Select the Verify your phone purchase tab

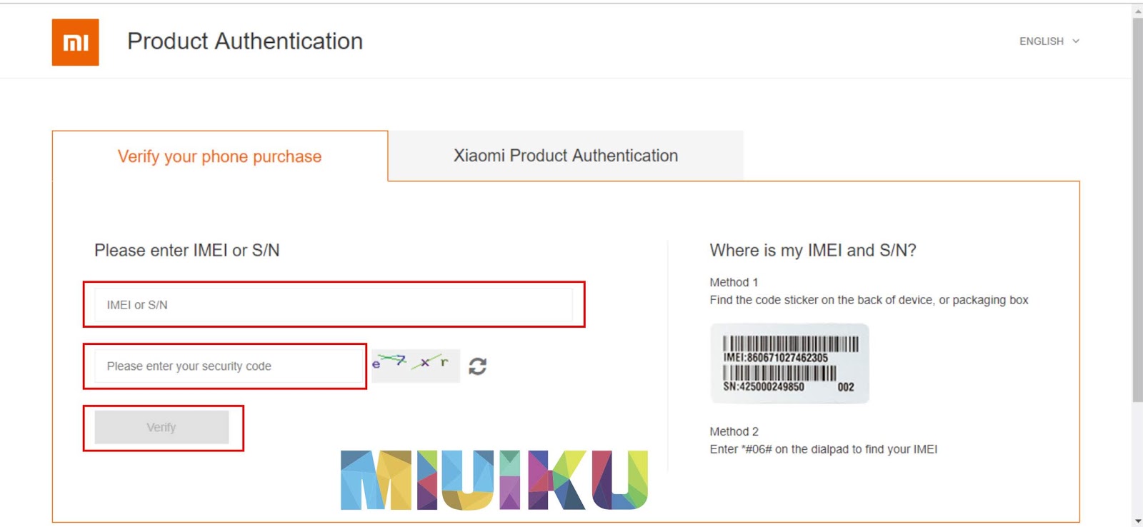click(219, 156)
